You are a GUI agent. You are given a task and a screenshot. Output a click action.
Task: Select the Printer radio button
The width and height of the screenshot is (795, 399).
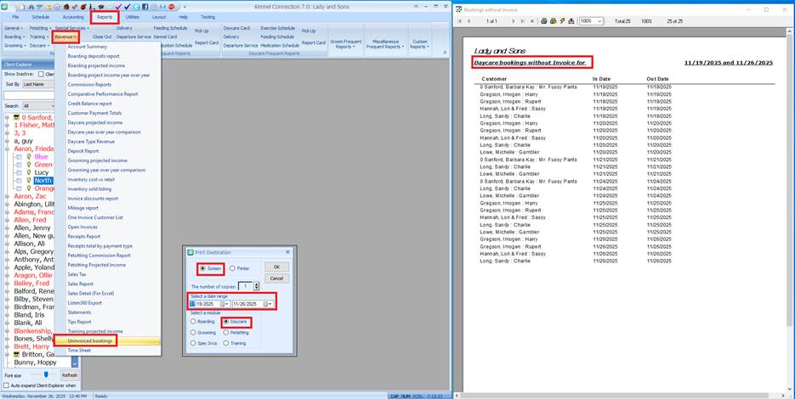coord(233,267)
